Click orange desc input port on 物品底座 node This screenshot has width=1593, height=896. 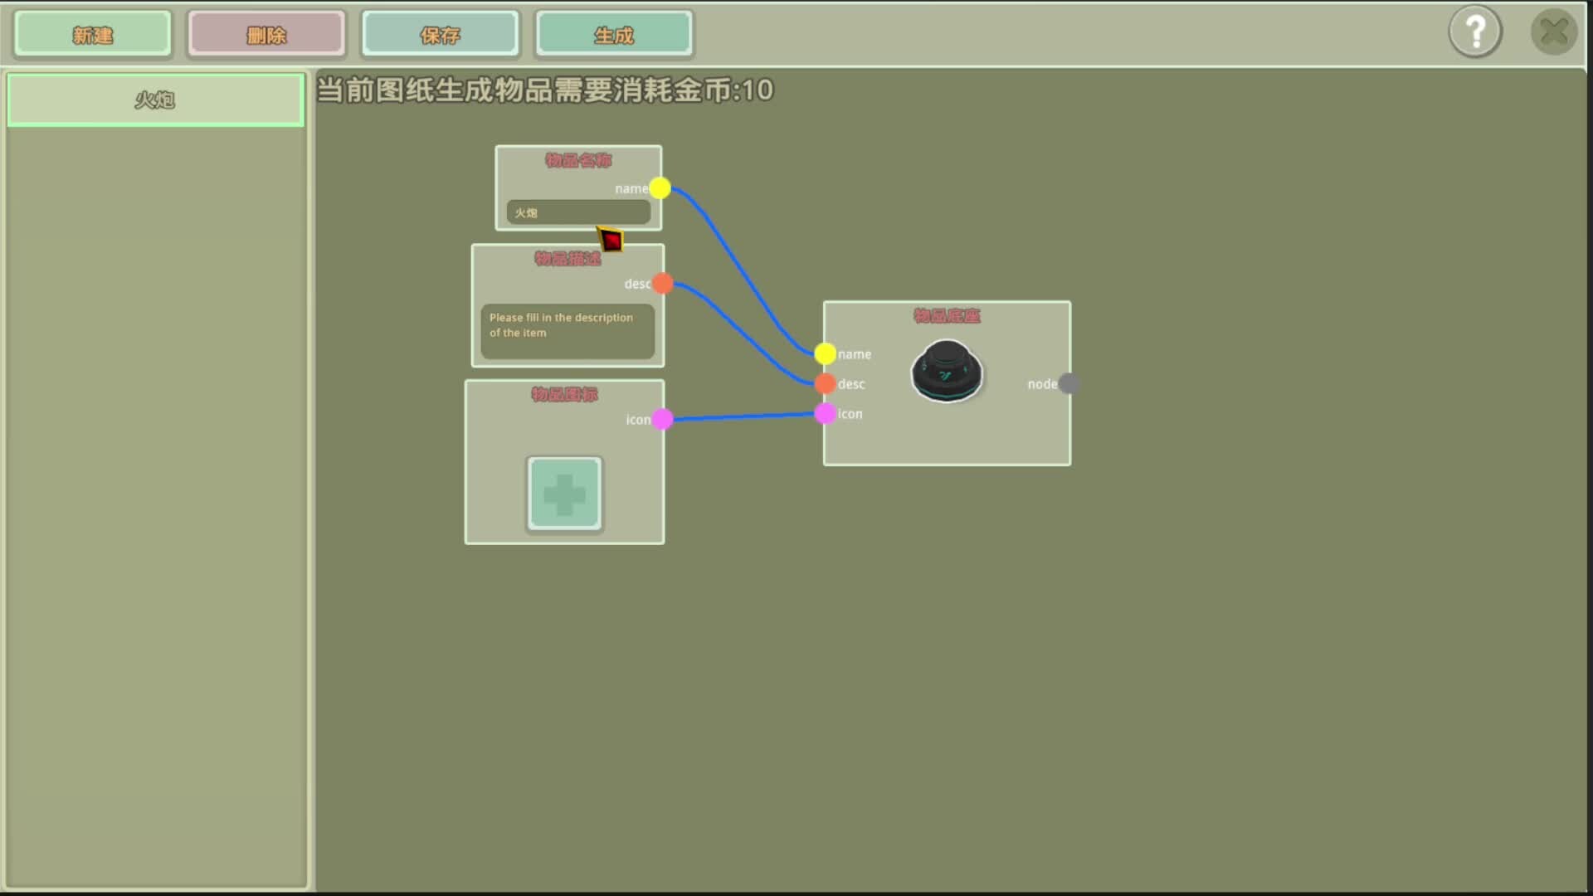[x=825, y=383]
